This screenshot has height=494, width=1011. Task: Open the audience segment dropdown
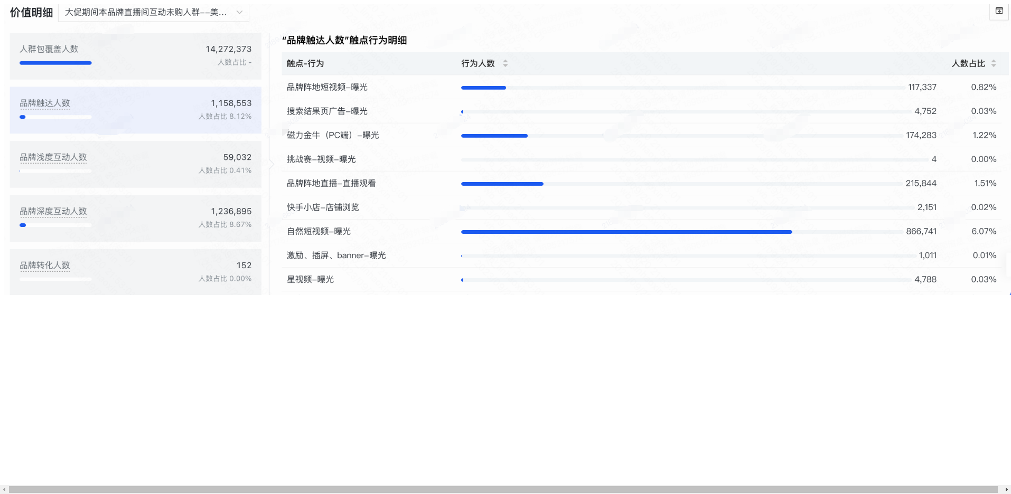click(x=154, y=12)
